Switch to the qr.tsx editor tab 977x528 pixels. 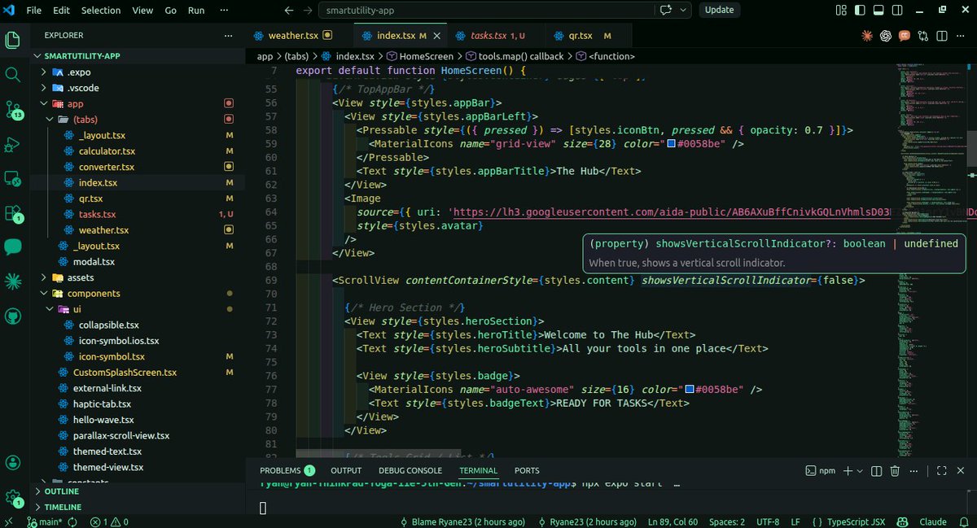[590, 36]
